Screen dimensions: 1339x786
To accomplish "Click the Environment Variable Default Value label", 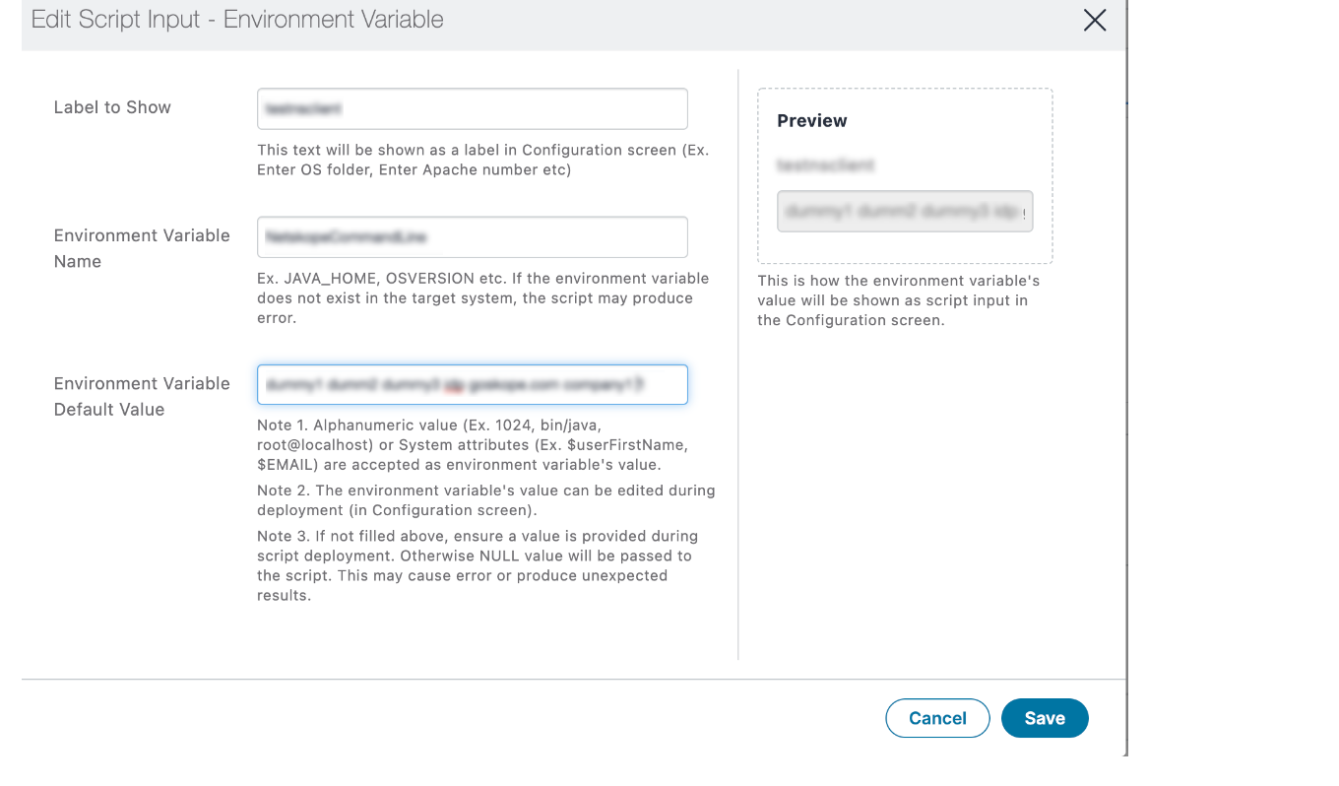I will point(141,396).
